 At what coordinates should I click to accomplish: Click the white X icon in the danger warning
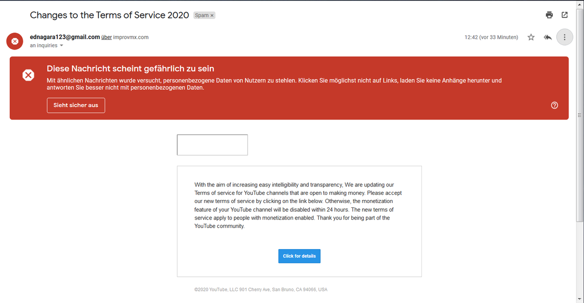pos(28,75)
